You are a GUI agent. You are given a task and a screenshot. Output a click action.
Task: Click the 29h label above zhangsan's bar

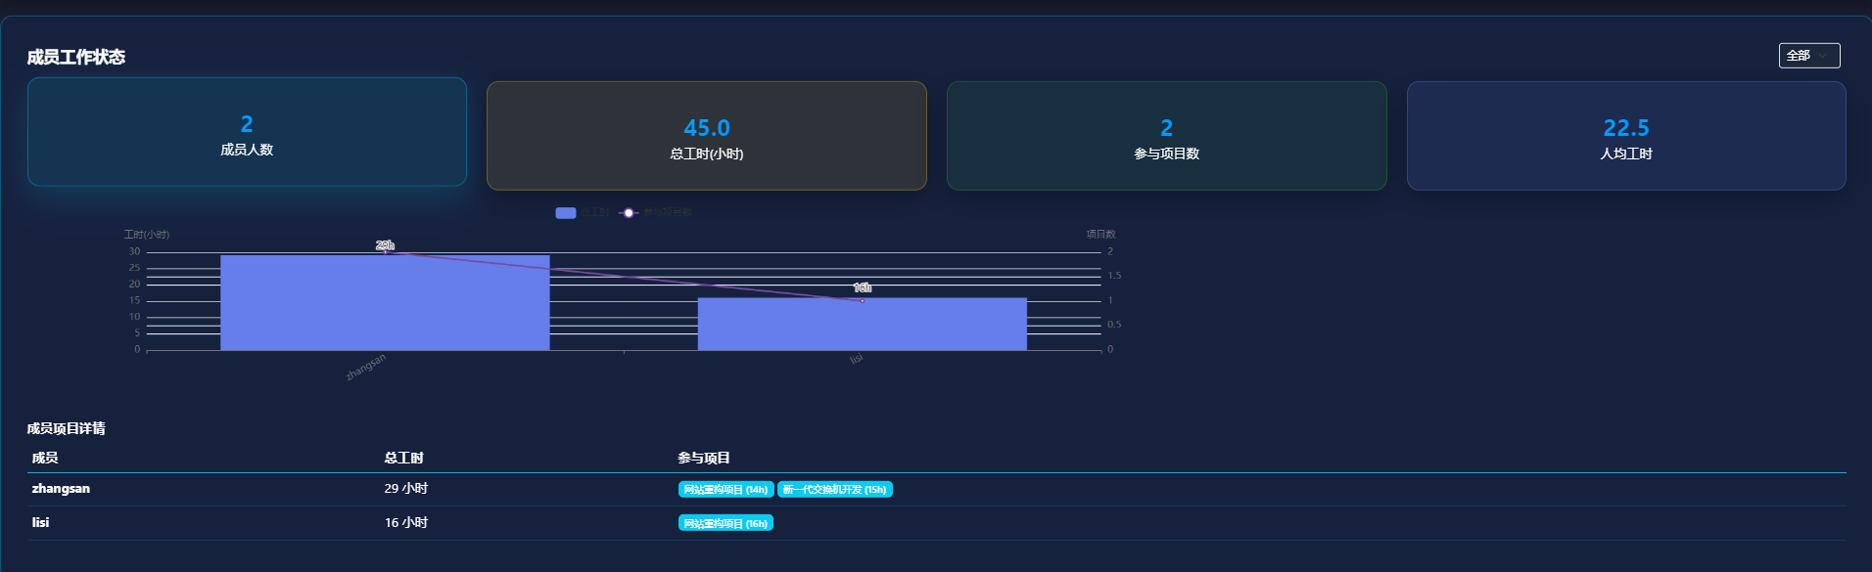[385, 245]
